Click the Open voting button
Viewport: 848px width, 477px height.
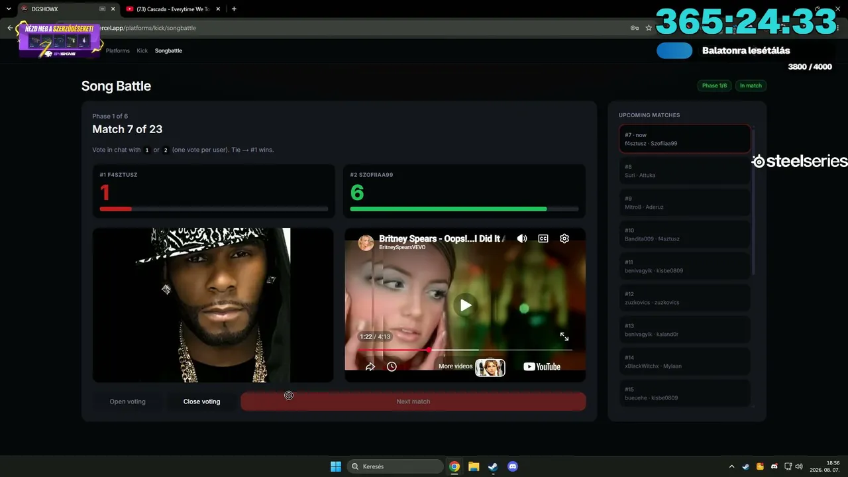point(127,401)
